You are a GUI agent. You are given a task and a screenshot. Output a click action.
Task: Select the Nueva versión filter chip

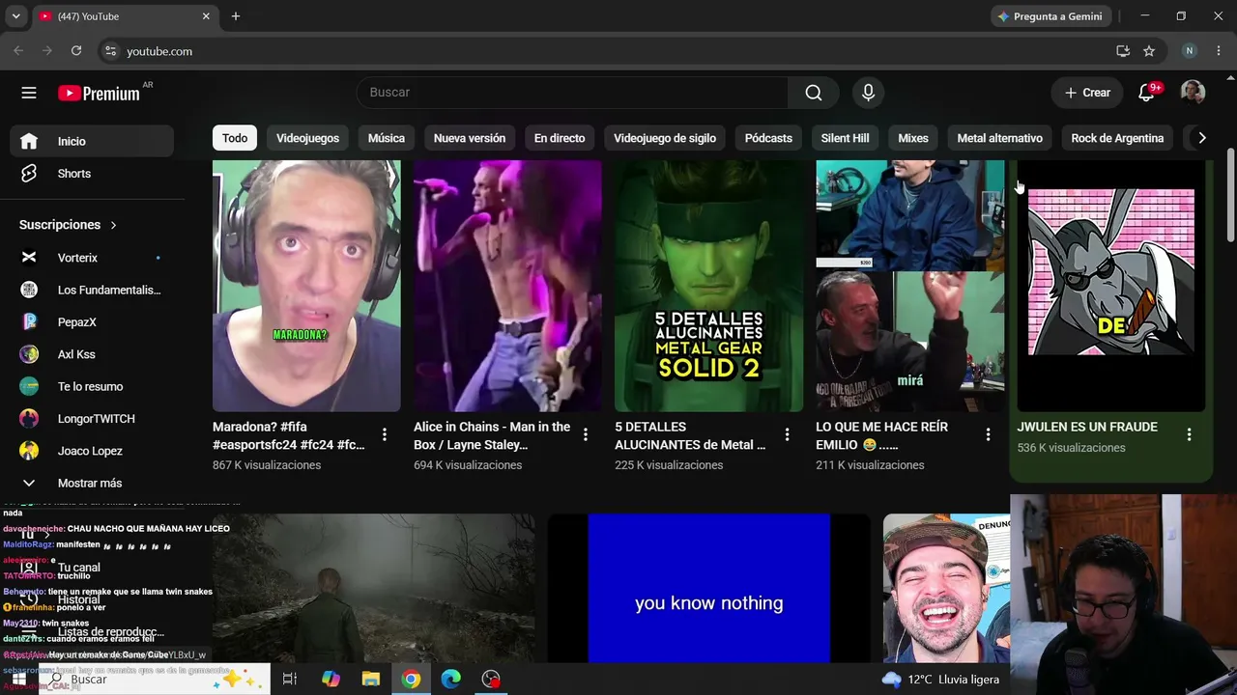click(x=470, y=138)
